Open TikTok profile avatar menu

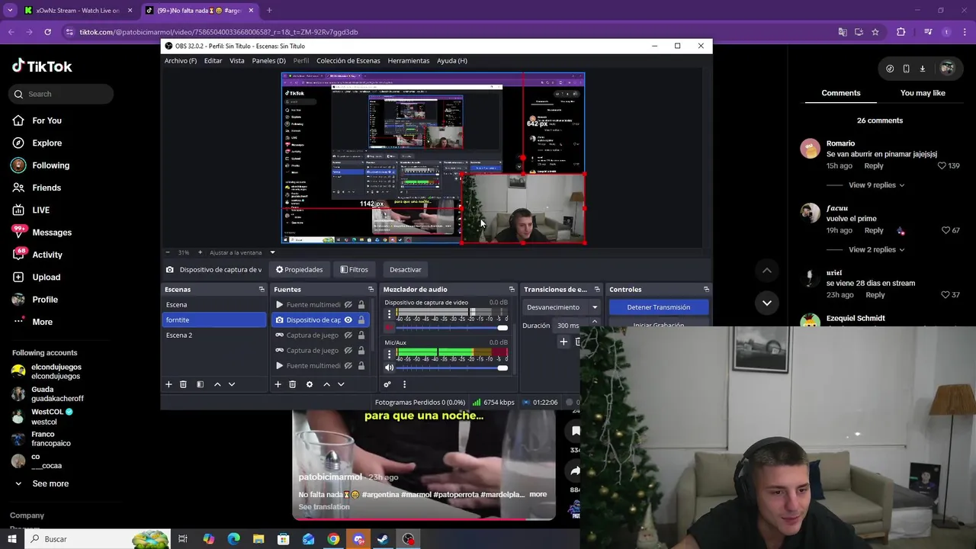point(947,68)
